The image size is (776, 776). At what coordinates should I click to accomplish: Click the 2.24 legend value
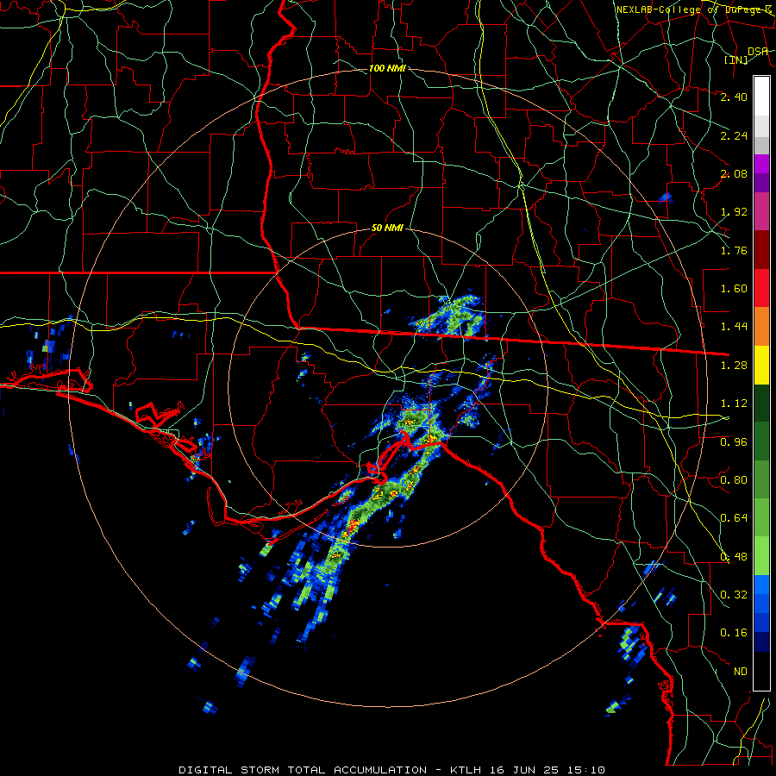734,135
